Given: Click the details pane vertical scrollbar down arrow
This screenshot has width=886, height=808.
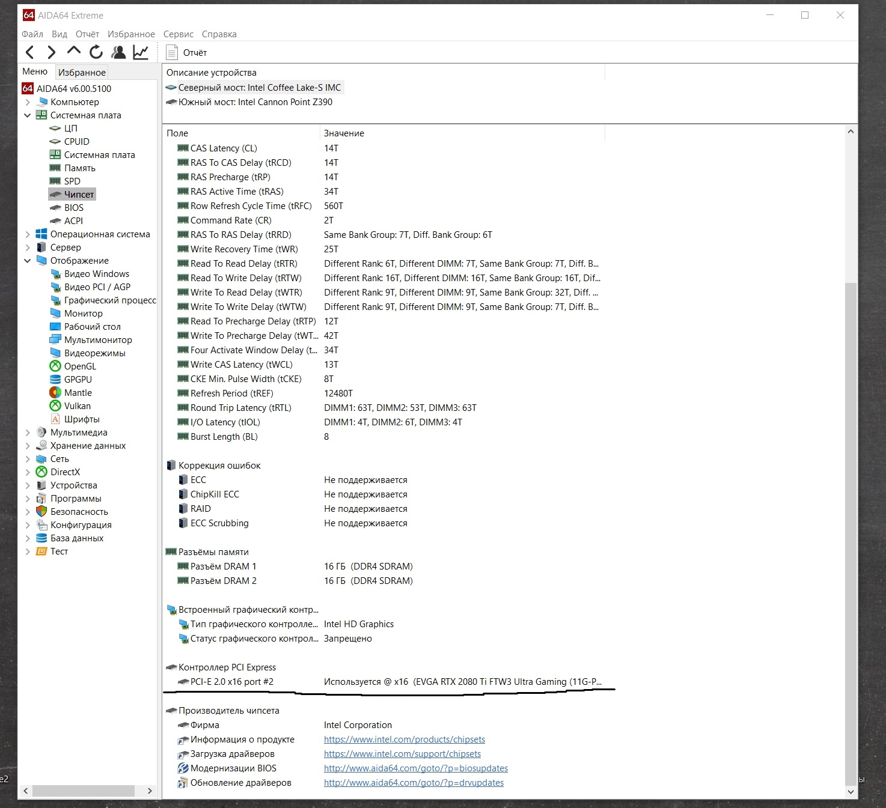Looking at the screenshot, I should coord(851,792).
